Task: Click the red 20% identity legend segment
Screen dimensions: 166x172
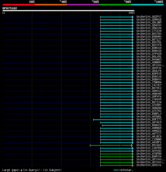Action: point(19,5)
